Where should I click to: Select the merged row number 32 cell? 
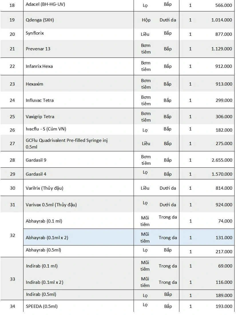(x=12, y=235)
